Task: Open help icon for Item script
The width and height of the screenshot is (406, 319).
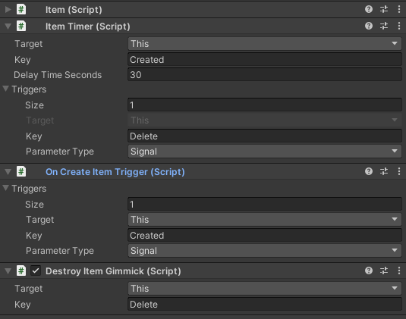Action: [x=369, y=9]
